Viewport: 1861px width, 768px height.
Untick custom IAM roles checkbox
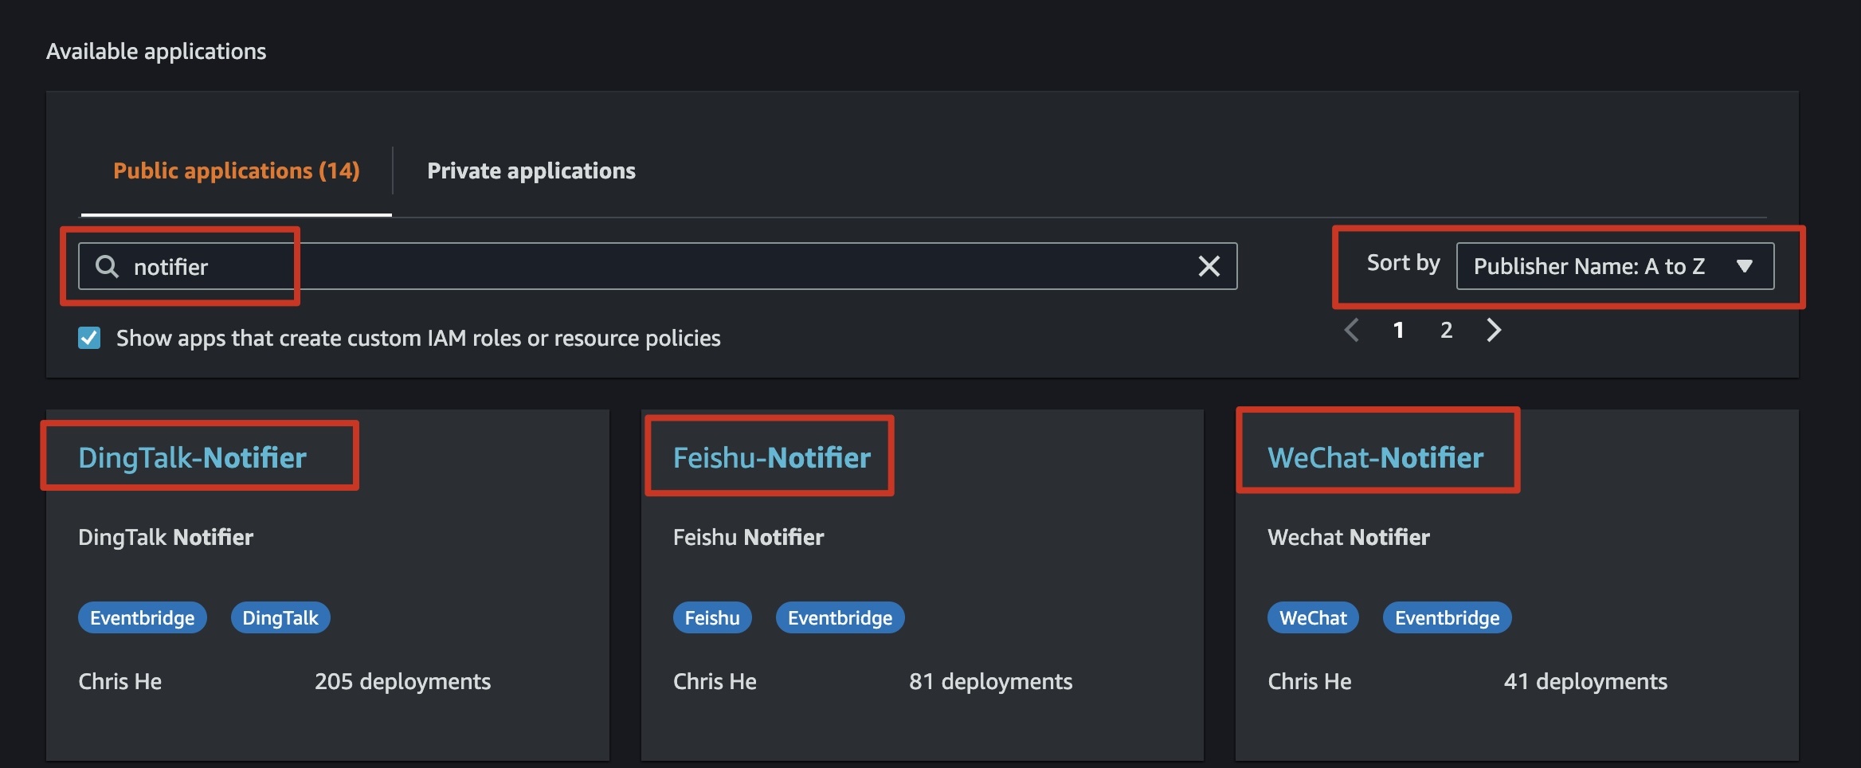tap(89, 338)
